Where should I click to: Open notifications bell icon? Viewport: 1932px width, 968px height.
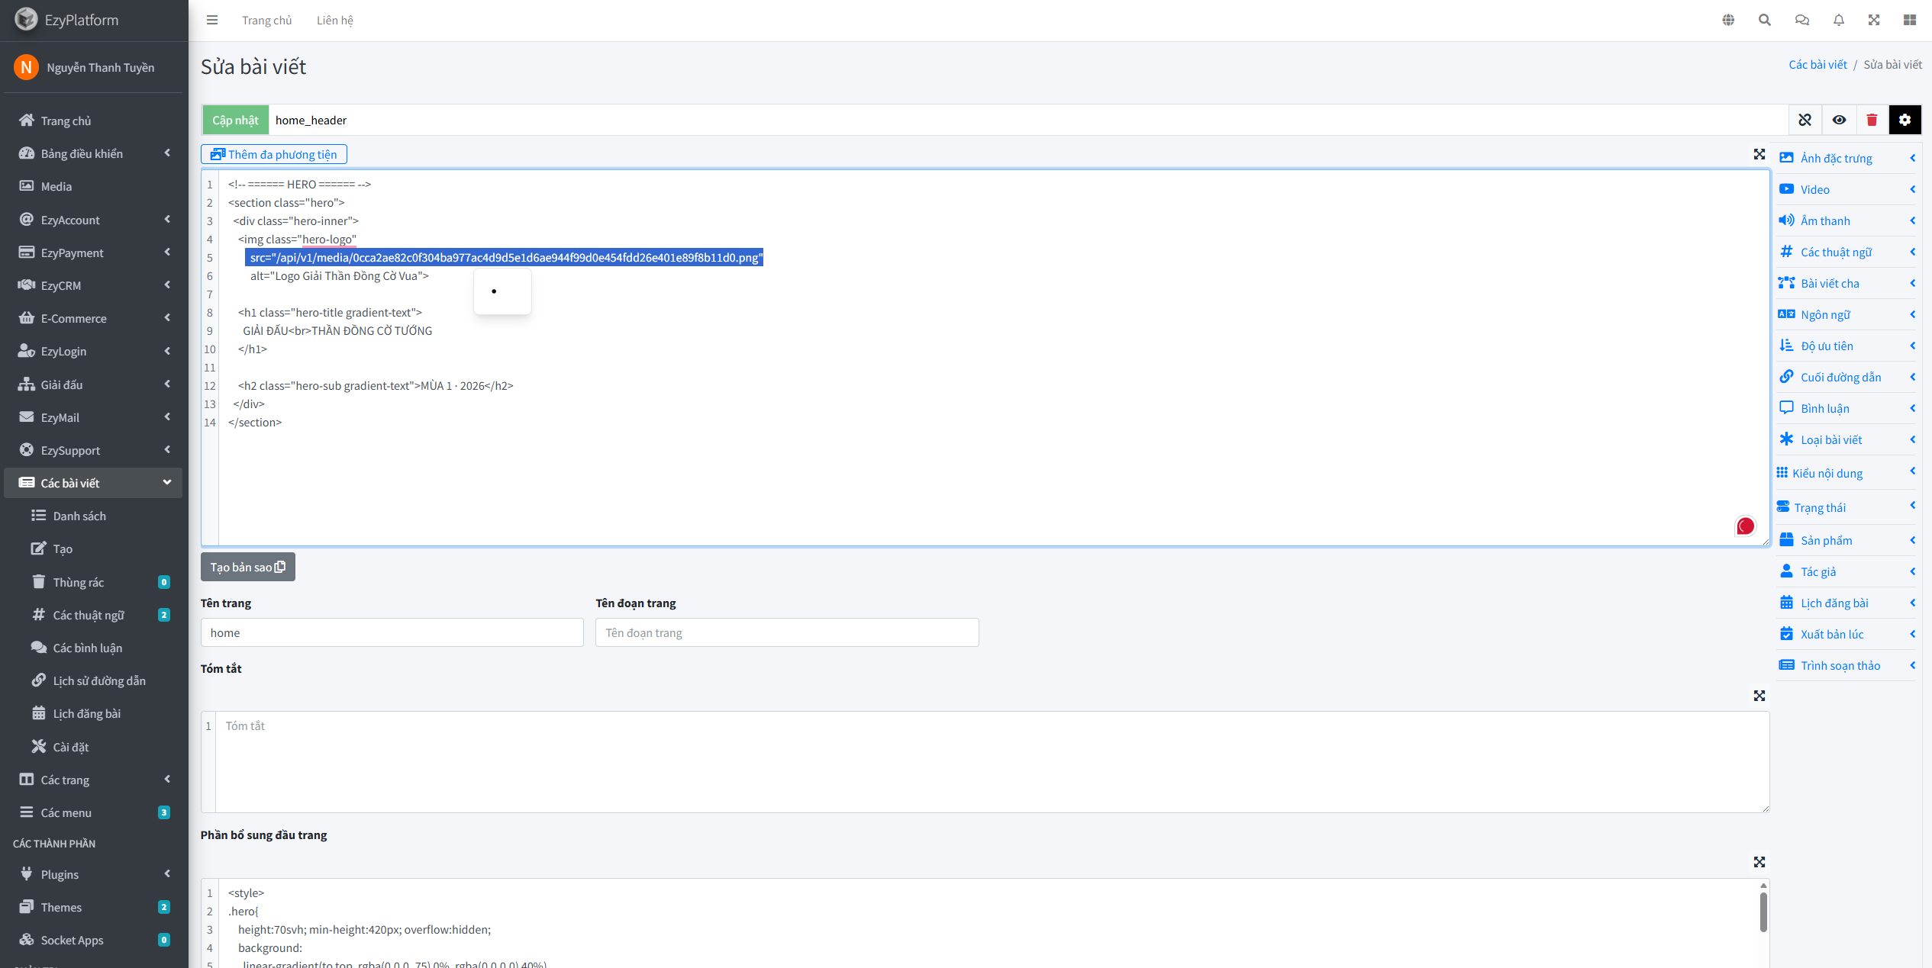[x=1838, y=20]
